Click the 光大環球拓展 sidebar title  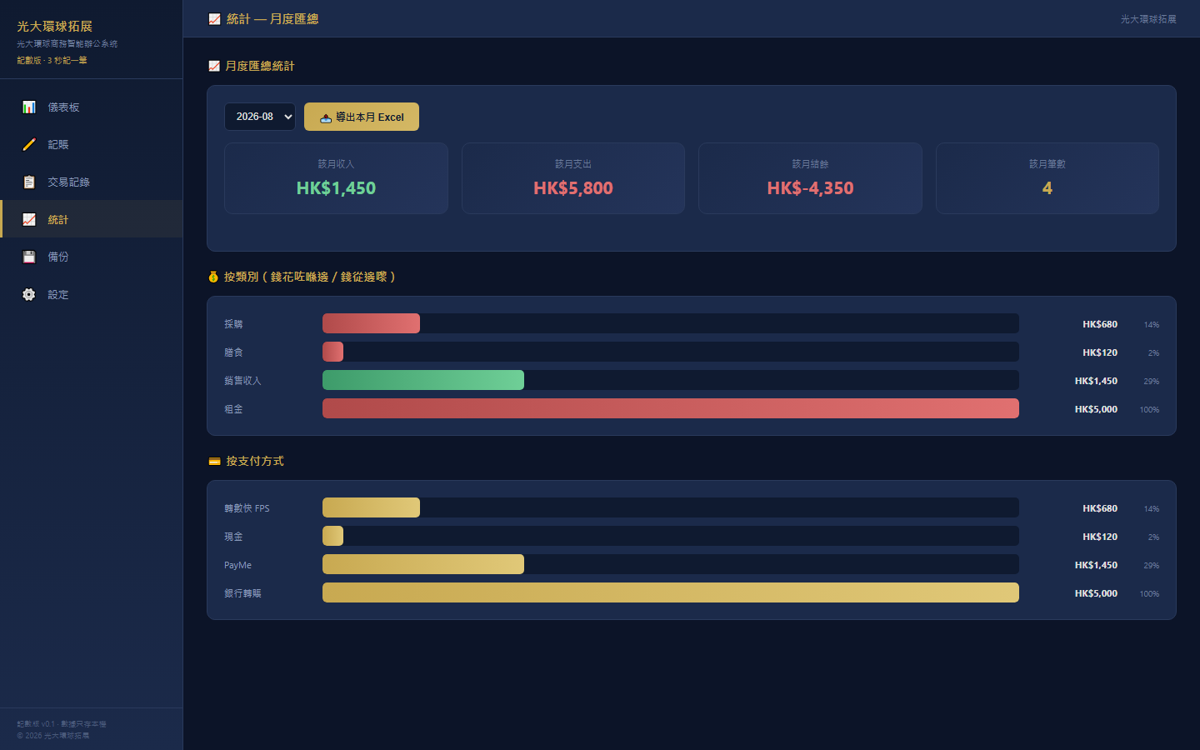pos(55,27)
